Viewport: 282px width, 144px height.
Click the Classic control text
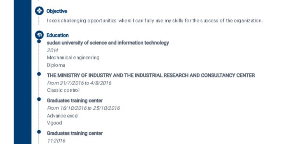63,90
